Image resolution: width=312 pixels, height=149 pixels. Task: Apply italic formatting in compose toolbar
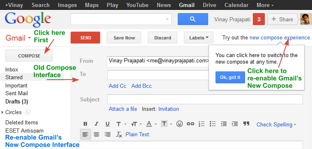point(96,124)
